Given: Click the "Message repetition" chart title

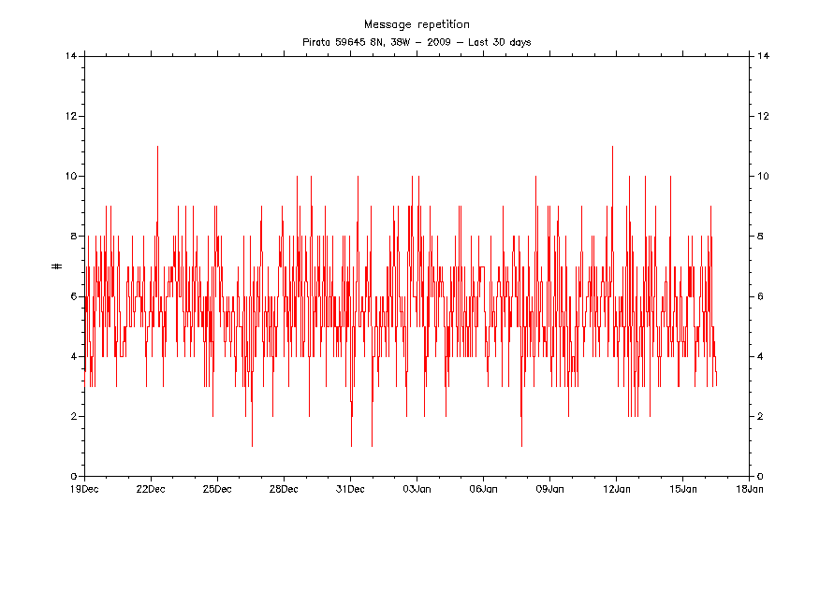Looking at the screenshot, I should tap(417, 24).
